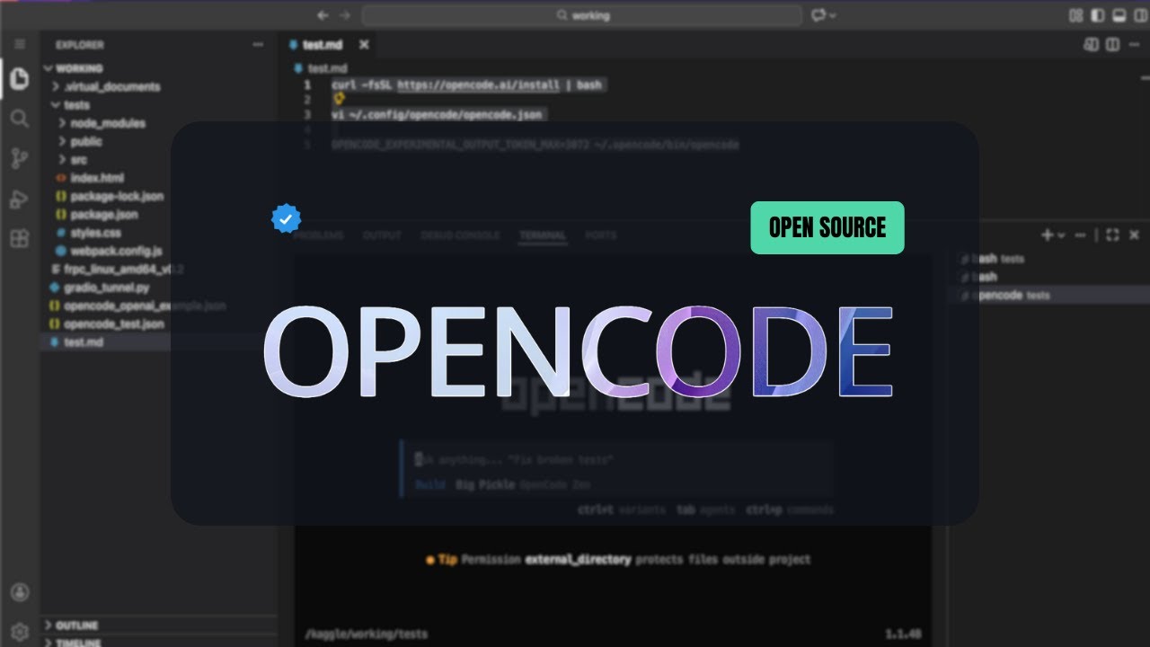Open the terminal panel more actions menu
Viewport: 1150px width, 647px height.
1079,235
